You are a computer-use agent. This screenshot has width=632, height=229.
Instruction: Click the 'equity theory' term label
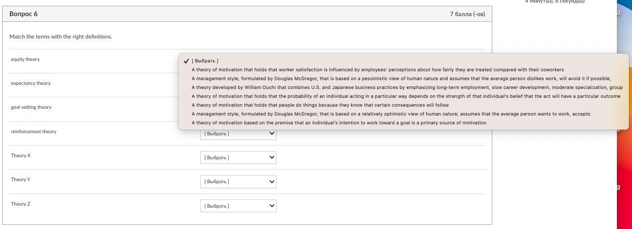(x=25, y=59)
